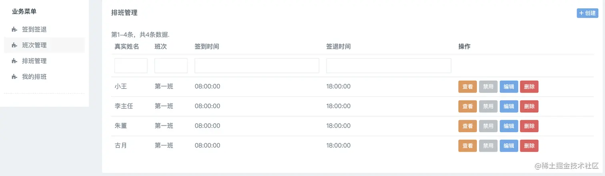Edit the 朱董 schedule
The image size is (605, 176).
pos(509,126)
